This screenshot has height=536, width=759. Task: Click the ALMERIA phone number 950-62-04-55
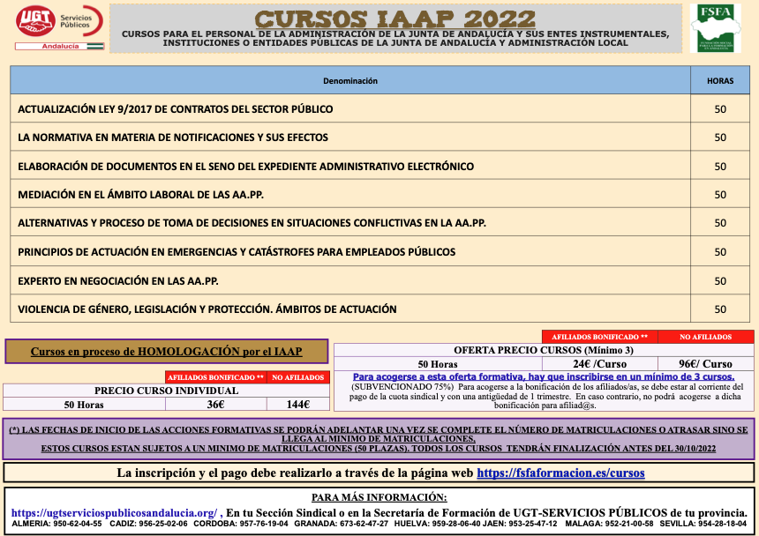coord(78,524)
